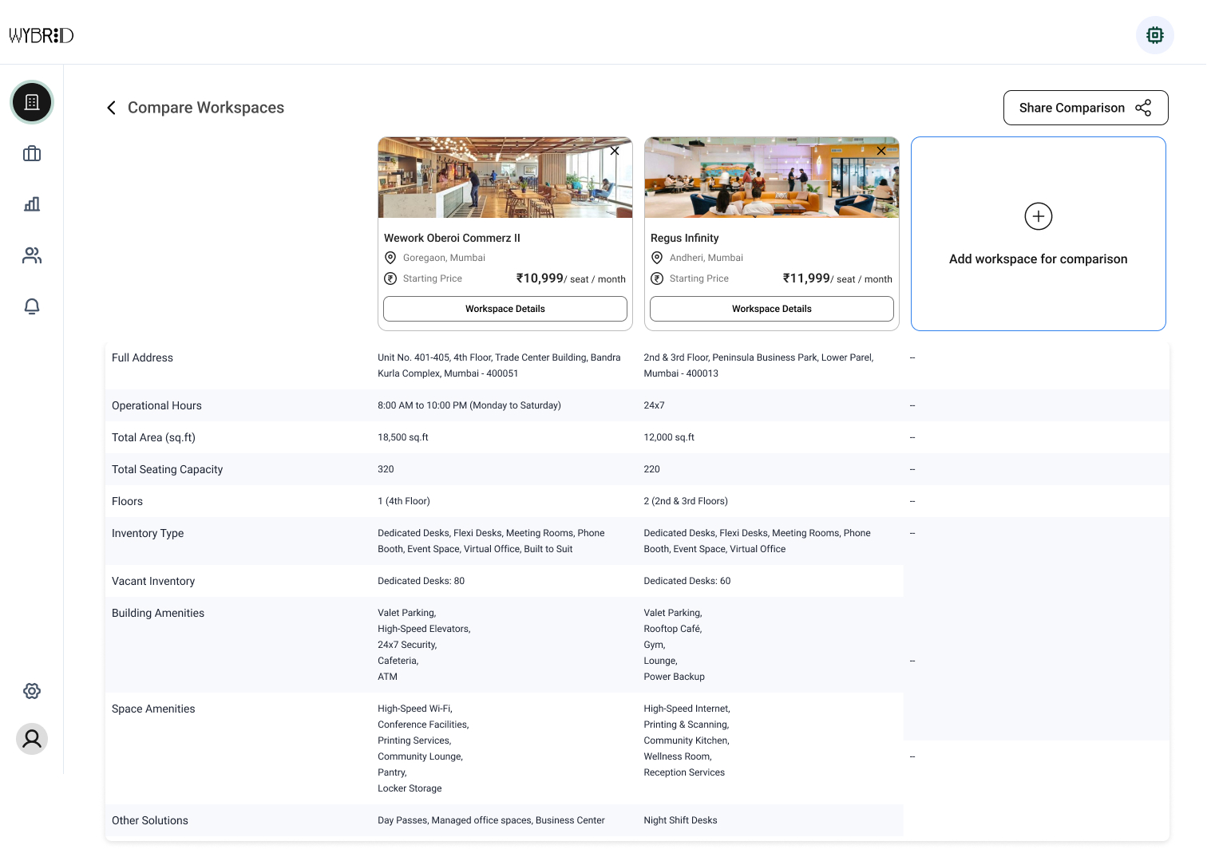Open the notifications bell icon

[32, 306]
